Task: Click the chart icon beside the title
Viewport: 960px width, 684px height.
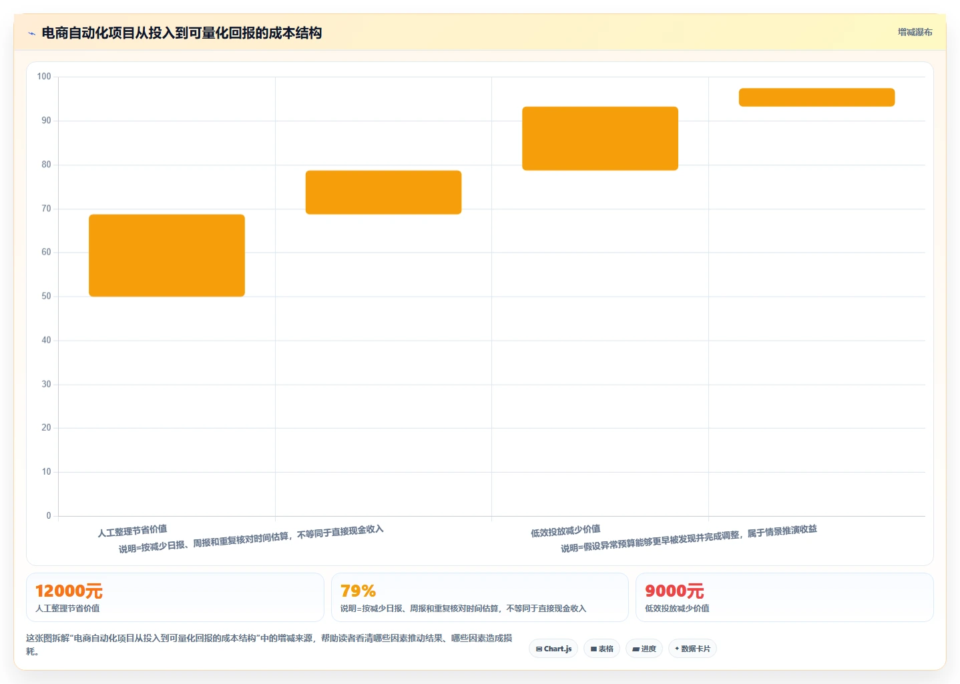Action: point(31,33)
